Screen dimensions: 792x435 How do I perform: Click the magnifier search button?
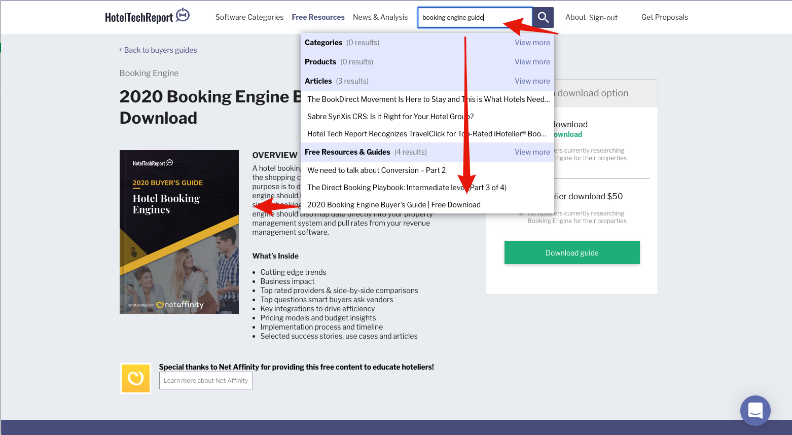(543, 17)
